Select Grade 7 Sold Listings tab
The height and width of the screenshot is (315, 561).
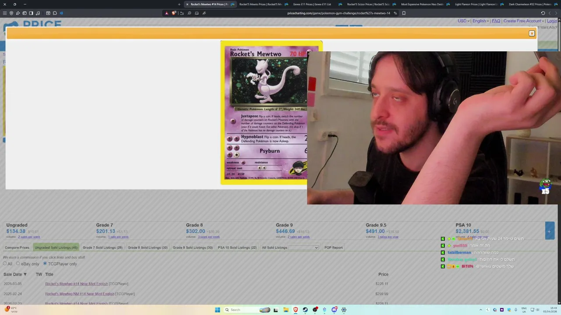(103, 248)
